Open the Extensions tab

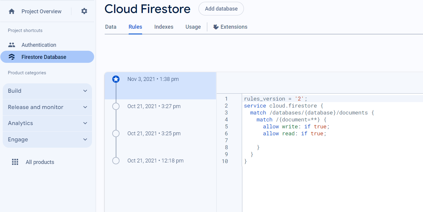pos(230,27)
